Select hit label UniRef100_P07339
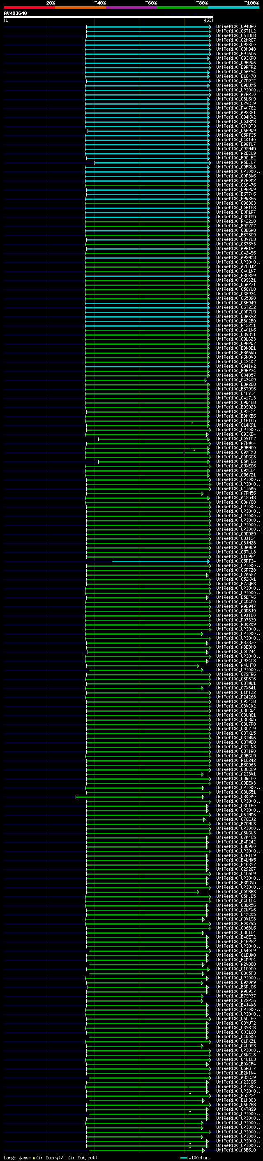Image resolution: width=263 pixels, height=1161 pixels. coord(236,620)
